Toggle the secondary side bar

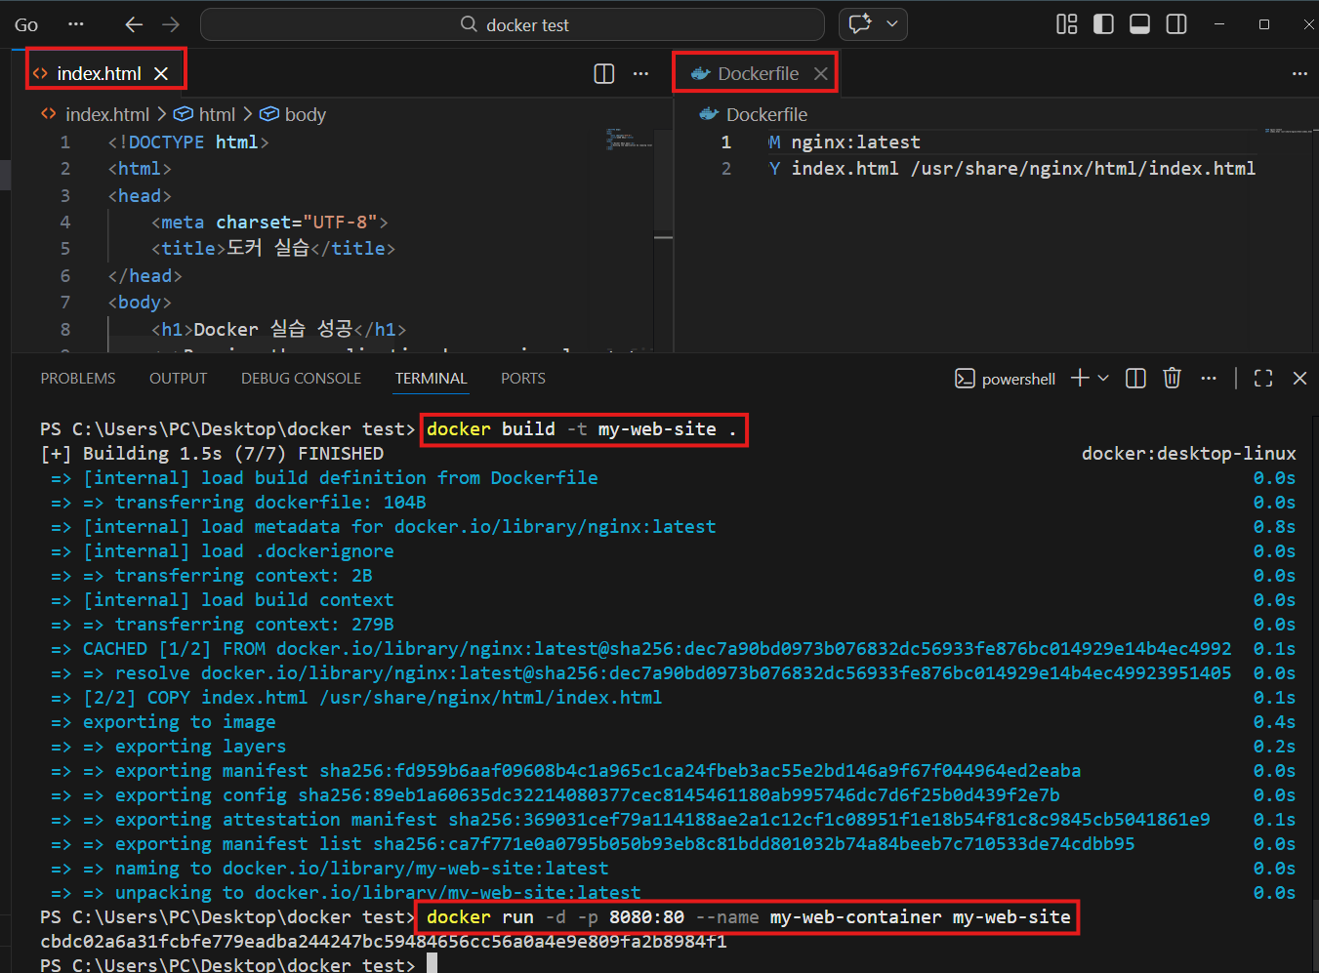tap(1176, 24)
